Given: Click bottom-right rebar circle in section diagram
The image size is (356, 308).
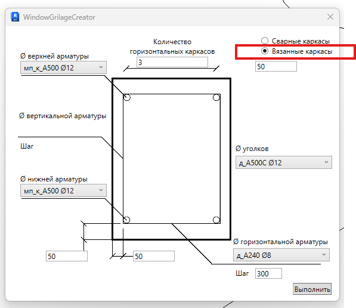Looking at the screenshot, I should tap(216, 220).
